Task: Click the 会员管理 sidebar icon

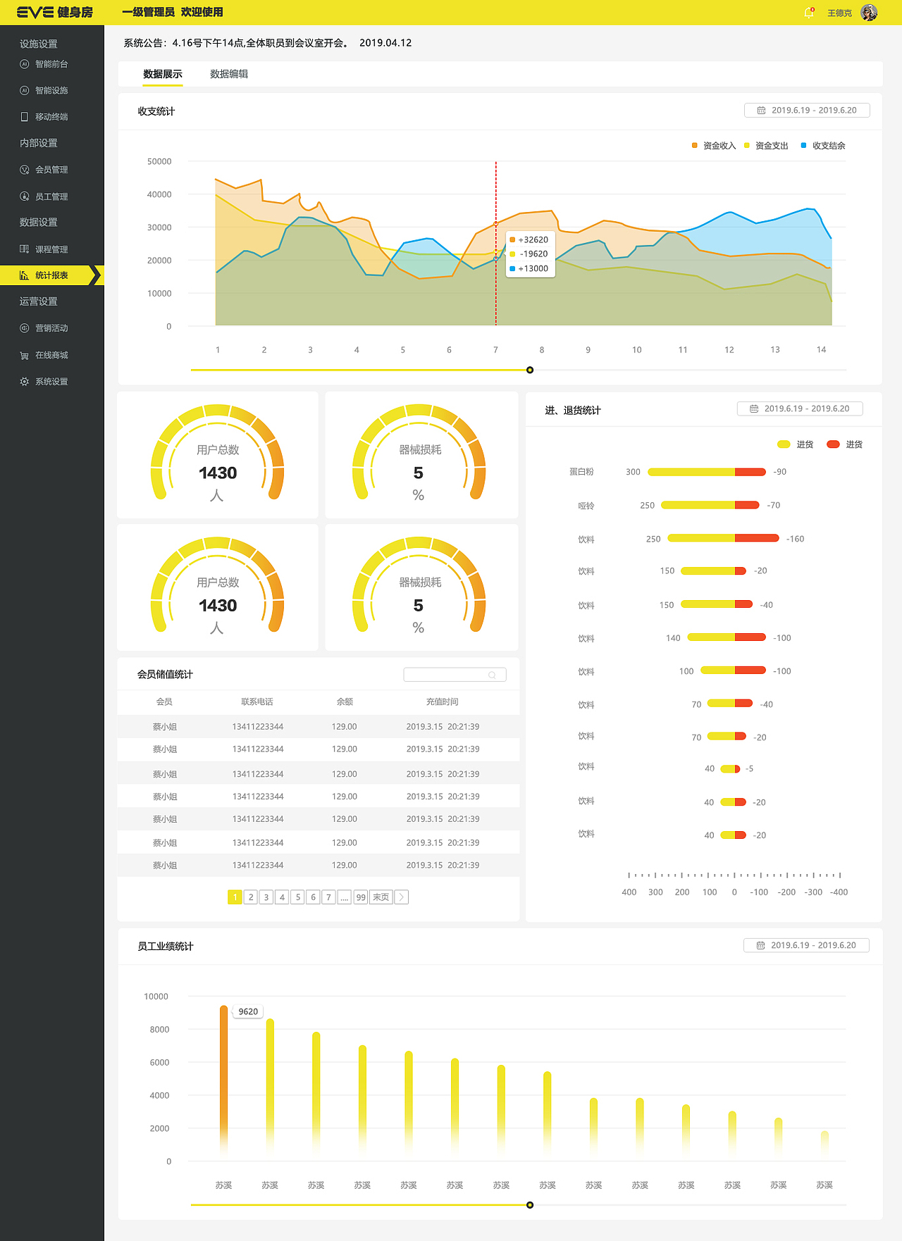Action: 25,170
